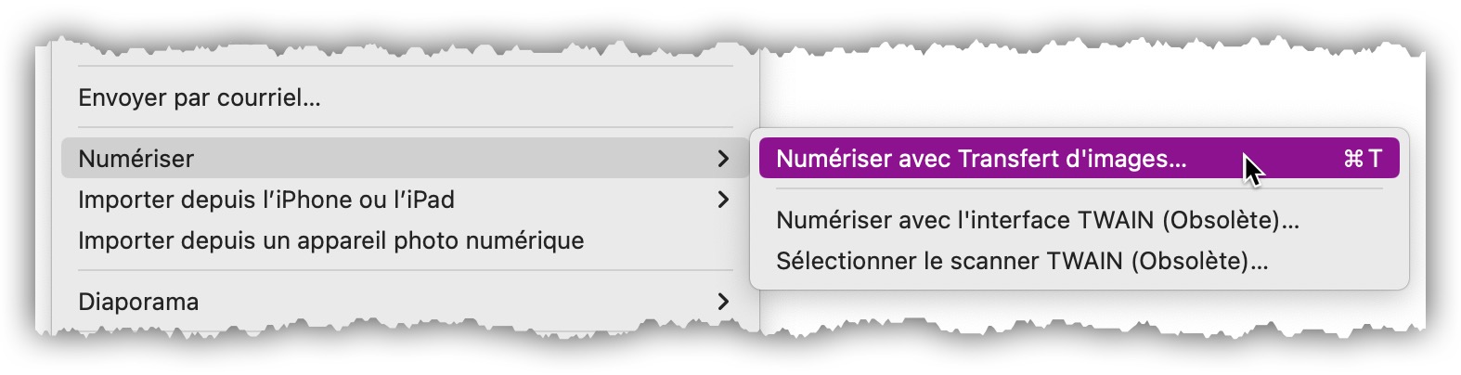Choose Importer depuis un appareil photo numérique
This screenshot has width=1461, height=375.
pyautogui.click(x=331, y=240)
